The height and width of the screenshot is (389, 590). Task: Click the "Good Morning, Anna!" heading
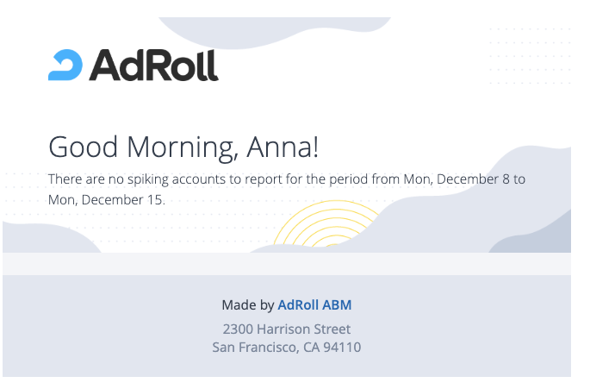point(183,146)
